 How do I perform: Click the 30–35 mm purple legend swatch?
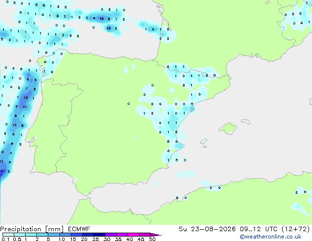pos(110,235)
